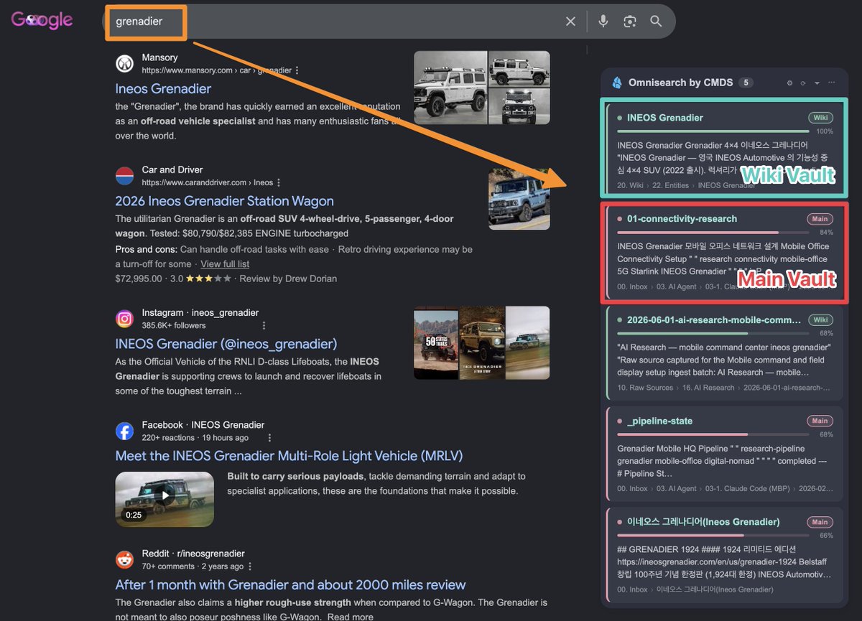Click 16. AI Research breadcrumb
The width and height of the screenshot is (862, 621).
click(x=707, y=388)
